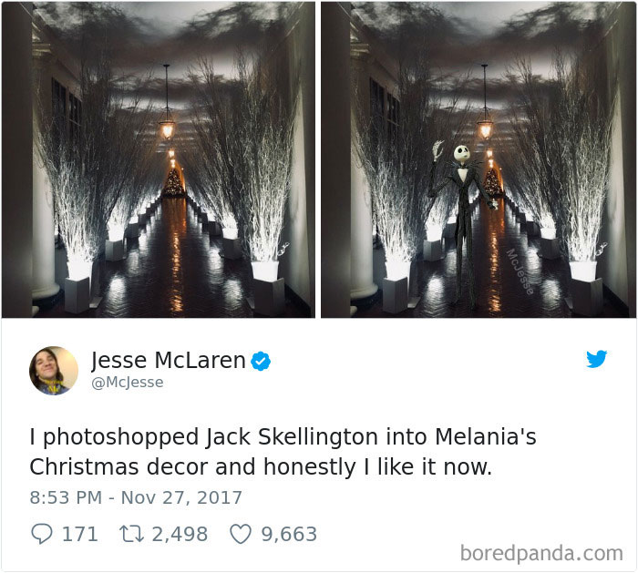
Task: Click the tweet text about Jack Skellington
Action: (283, 452)
